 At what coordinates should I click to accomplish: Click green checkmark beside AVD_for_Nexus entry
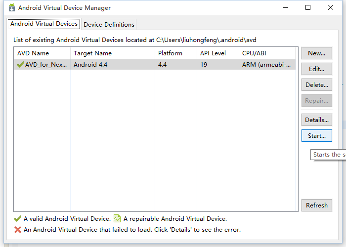(x=20, y=65)
